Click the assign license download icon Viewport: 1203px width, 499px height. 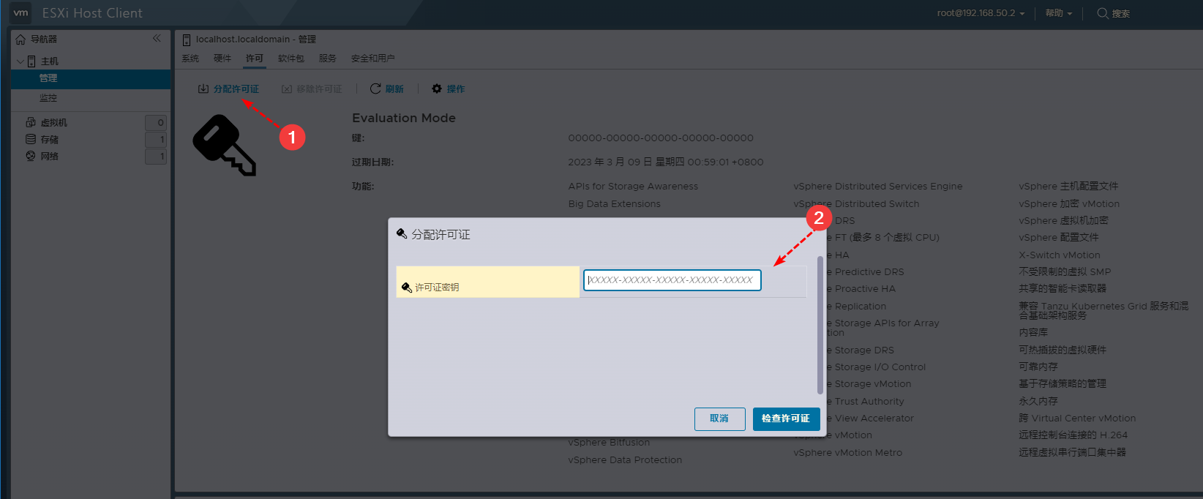(x=203, y=89)
